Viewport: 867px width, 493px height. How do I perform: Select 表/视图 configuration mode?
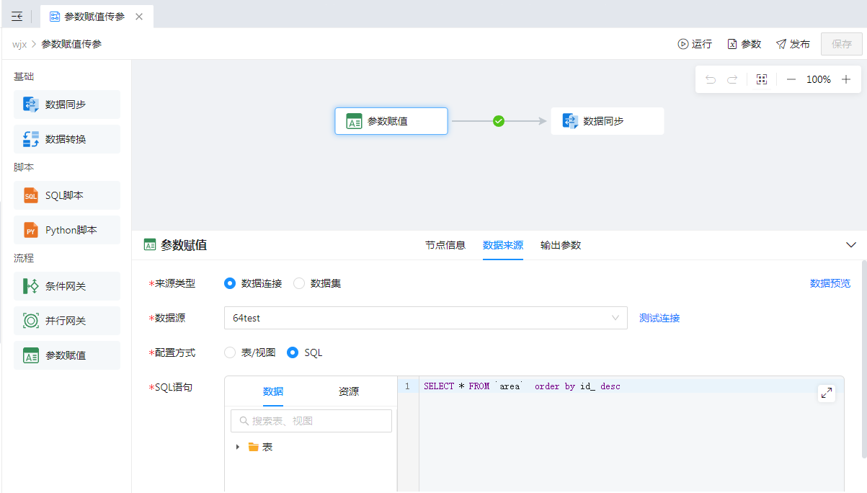(x=230, y=352)
